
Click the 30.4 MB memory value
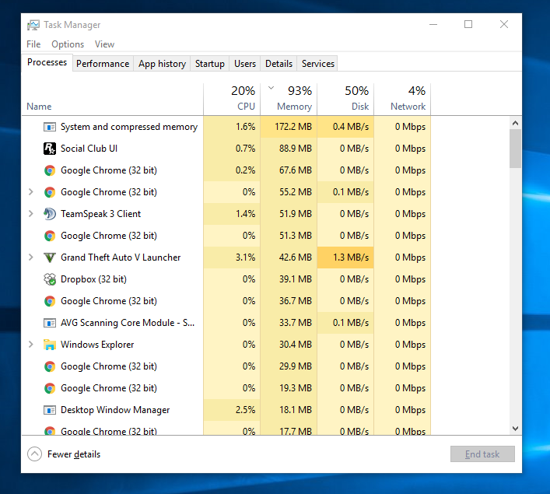click(296, 345)
